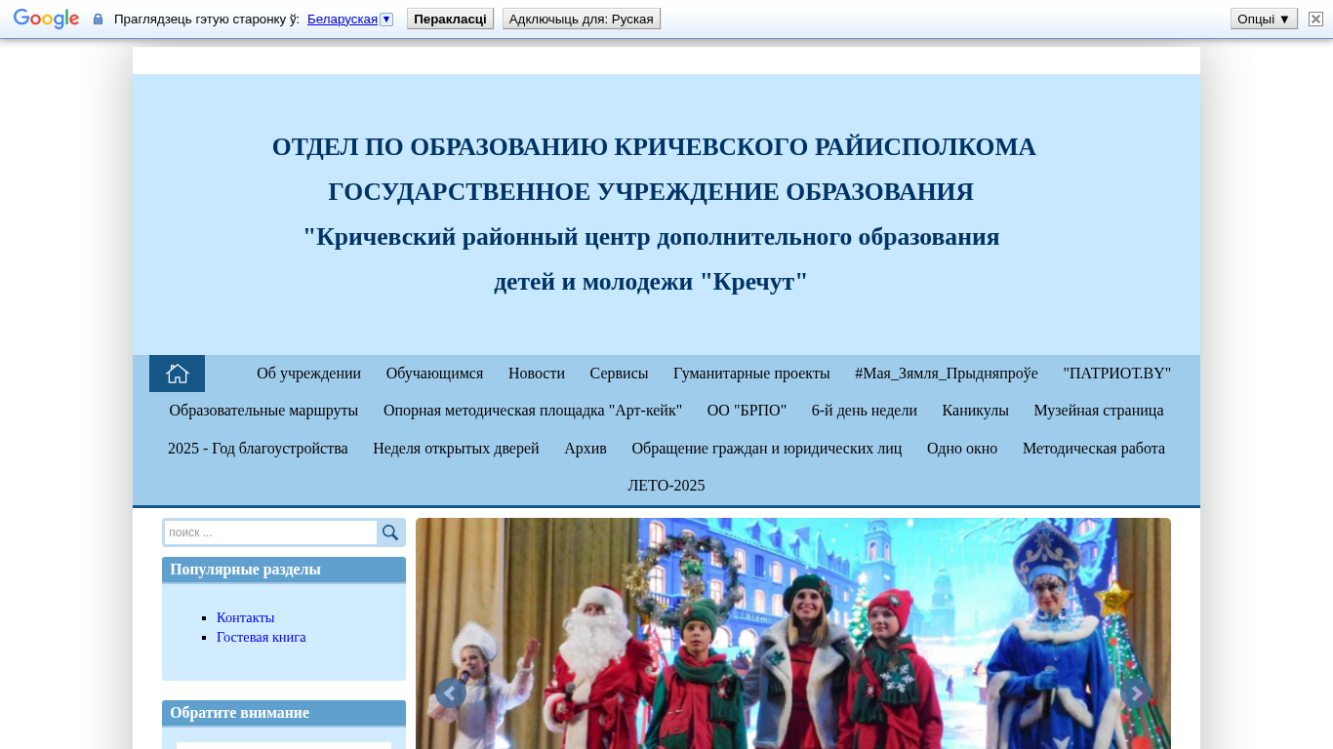This screenshot has width=1333, height=749.
Task: Click the home icon in navigation bar
Action: click(x=177, y=374)
